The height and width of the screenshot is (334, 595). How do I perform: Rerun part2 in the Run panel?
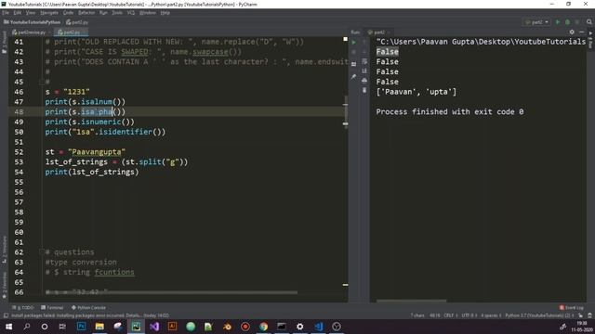tap(354, 42)
